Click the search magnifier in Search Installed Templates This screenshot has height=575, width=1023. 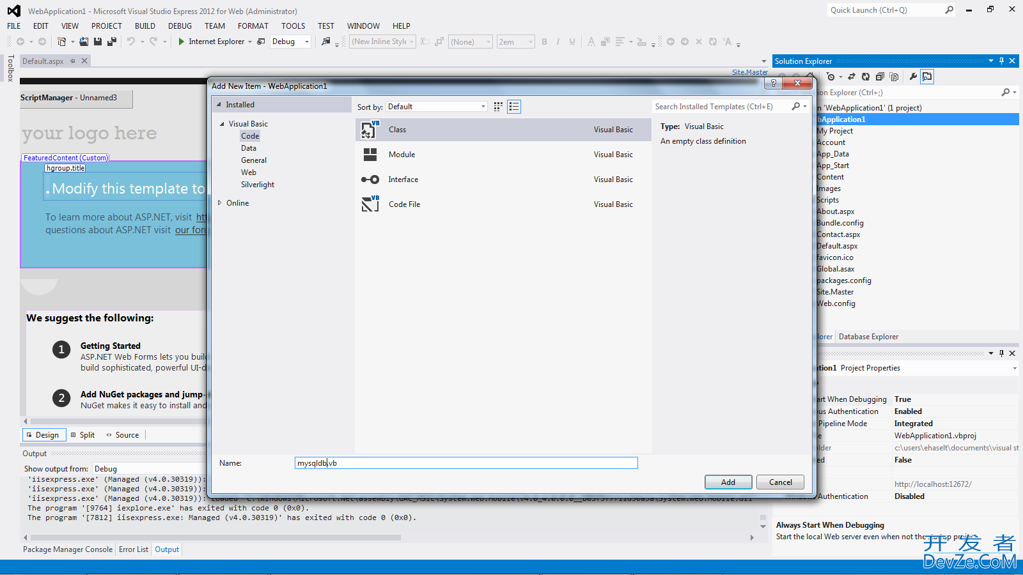(796, 107)
